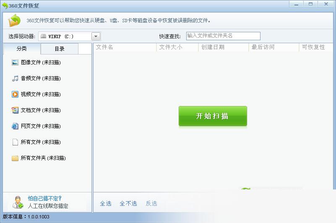Switch to the 分类 tab

[22, 49]
